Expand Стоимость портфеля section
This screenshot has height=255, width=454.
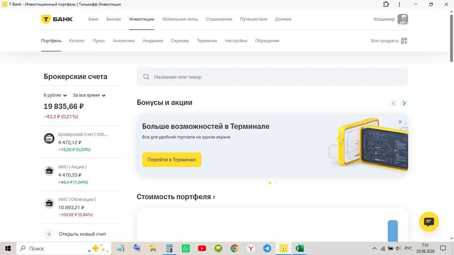pyautogui.click(x=176, y=197)
